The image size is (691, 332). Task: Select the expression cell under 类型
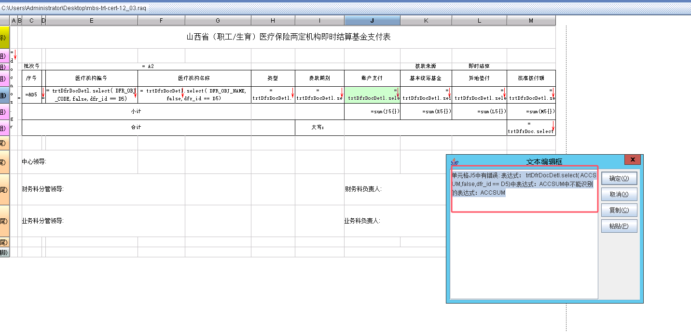pyautogui.click(x=273, y=94)
